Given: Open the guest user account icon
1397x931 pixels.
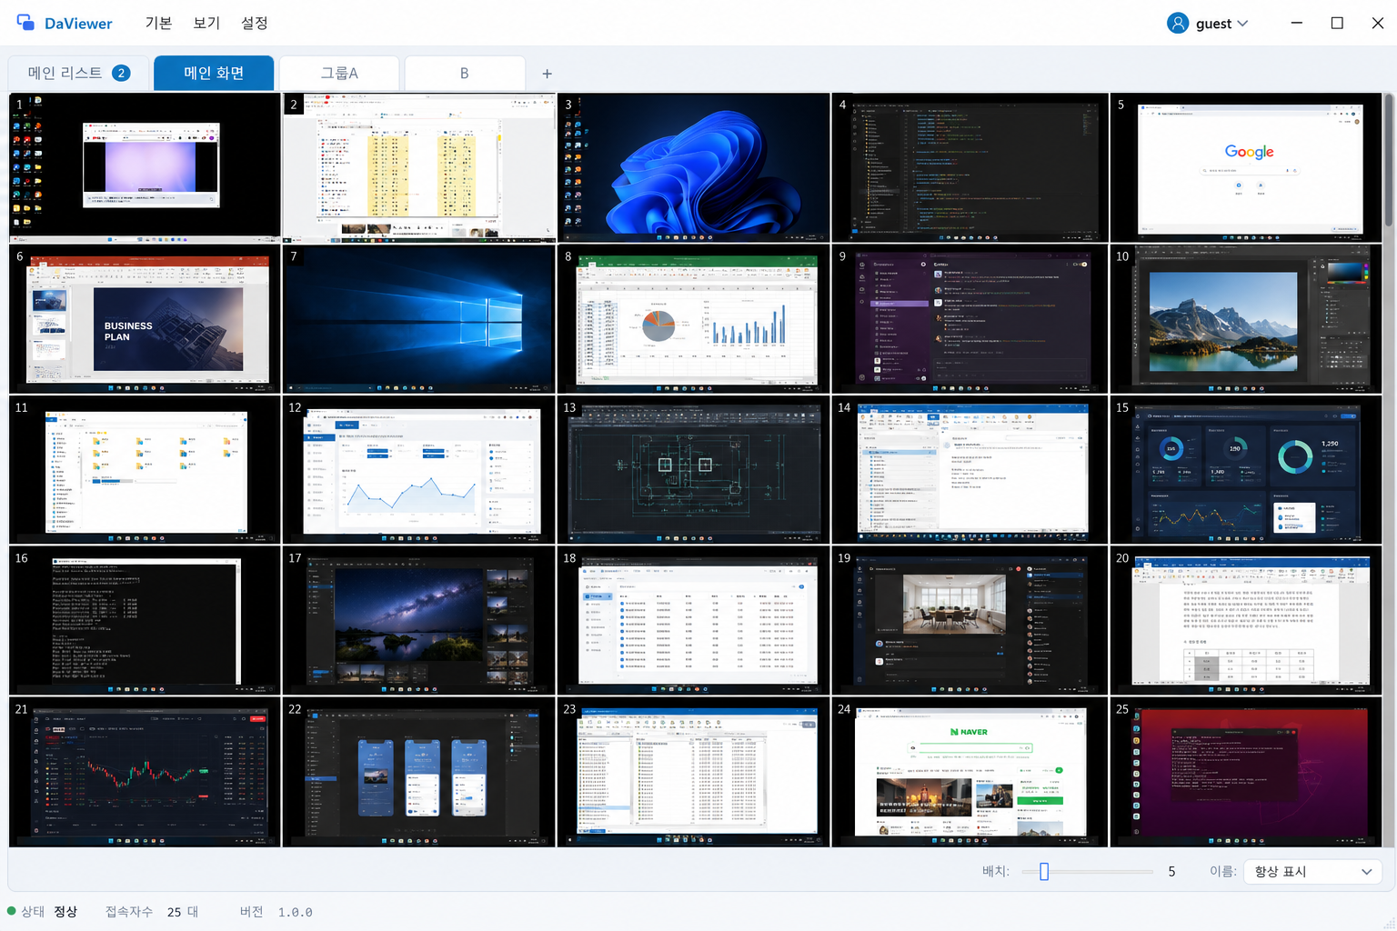Looking at the screenshot, I should click(1178, 23).
